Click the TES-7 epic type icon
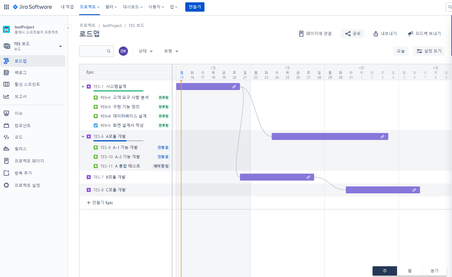Screen dimensions: 452x277 (89, 177)
